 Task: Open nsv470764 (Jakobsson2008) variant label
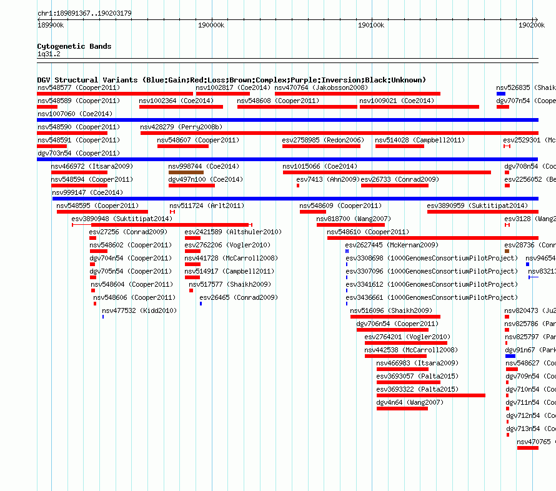pyautogui.click(x=321, y=87)
